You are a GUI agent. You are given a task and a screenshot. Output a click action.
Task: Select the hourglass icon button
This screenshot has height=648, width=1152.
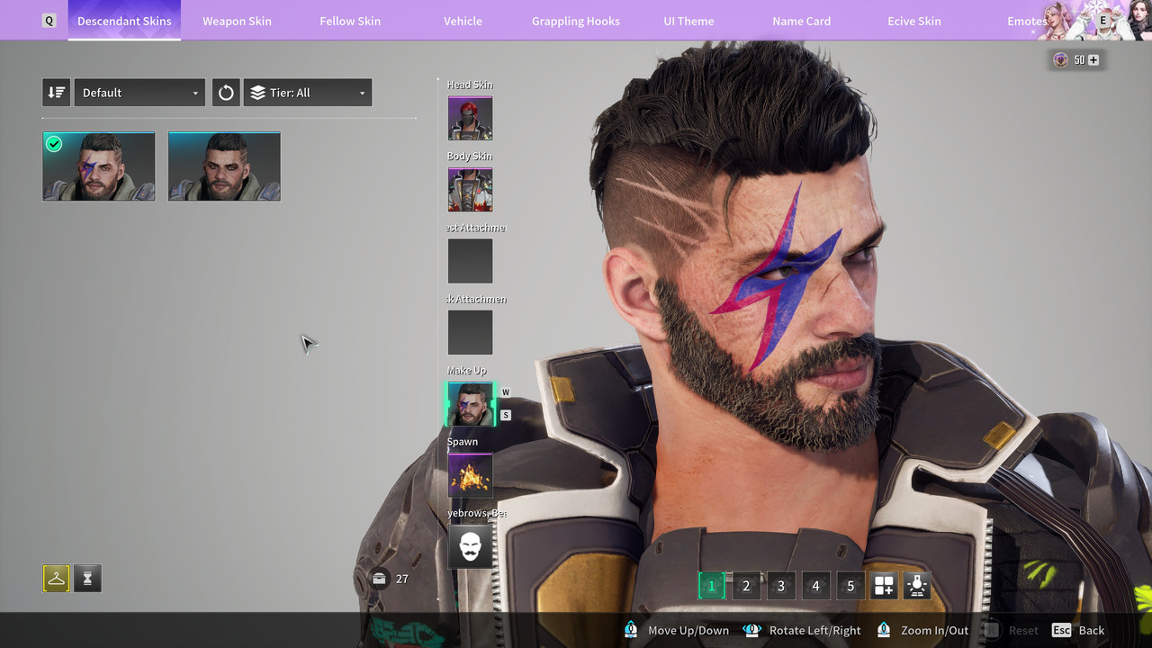(x=87, y=579)
